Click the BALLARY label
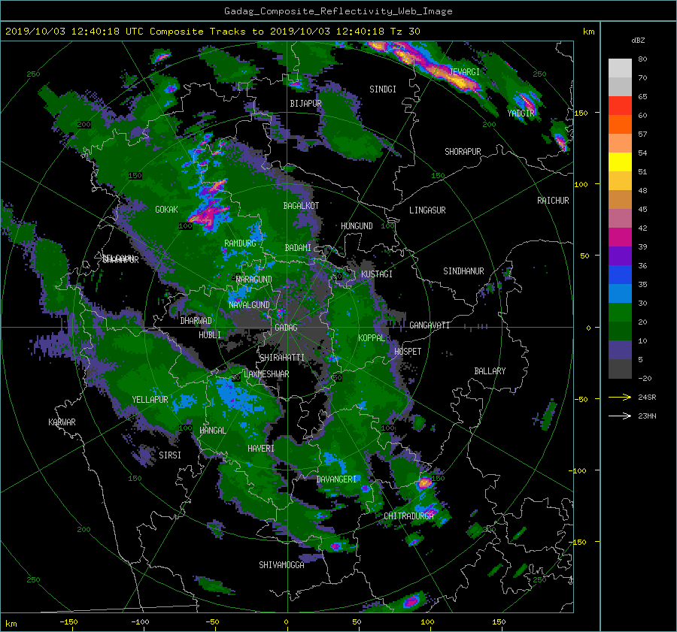 pos(490,371)
